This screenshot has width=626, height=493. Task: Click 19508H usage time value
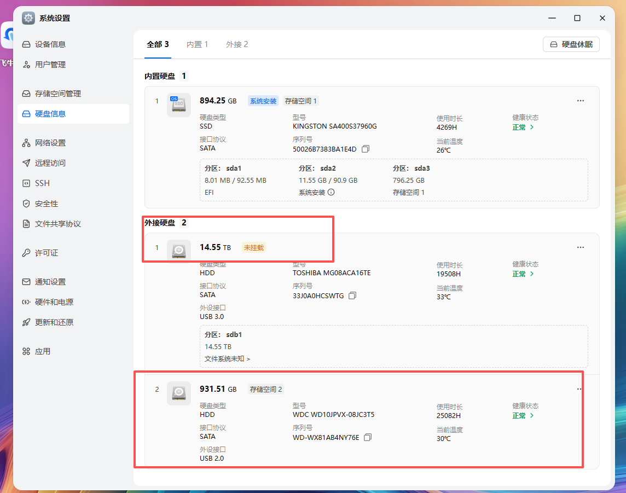pyautogui.click(x=448, y=274)
